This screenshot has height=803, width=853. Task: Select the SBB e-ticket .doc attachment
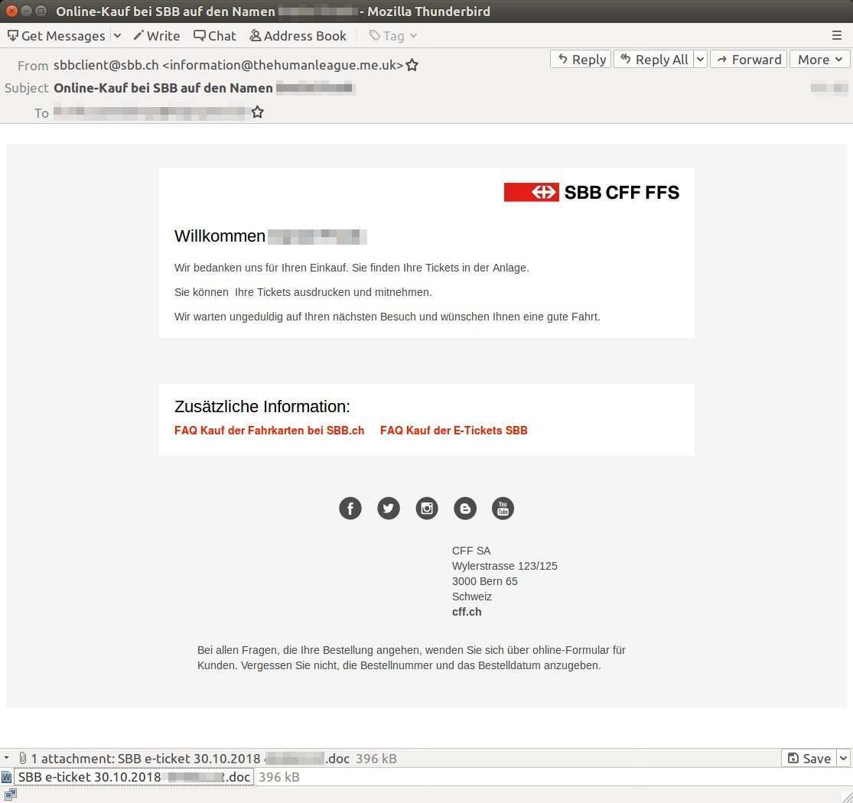pos(133,777)
